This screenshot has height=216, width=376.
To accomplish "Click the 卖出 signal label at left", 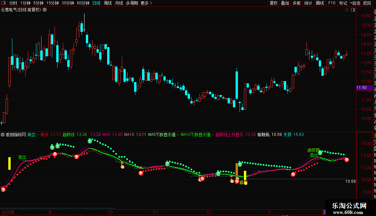I will pos(22,157).
